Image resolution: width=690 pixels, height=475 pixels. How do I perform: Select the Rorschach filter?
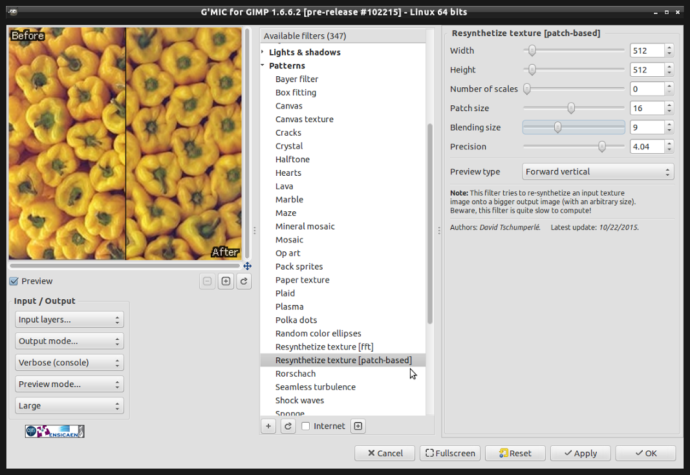coord(296,374)
